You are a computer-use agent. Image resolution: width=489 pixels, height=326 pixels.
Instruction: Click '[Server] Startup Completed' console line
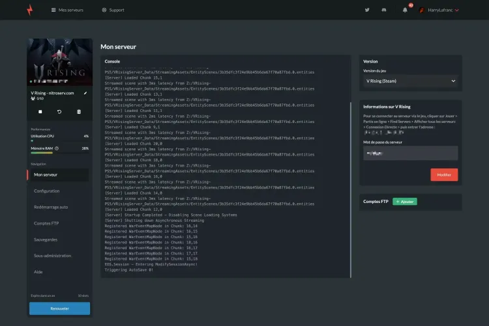[x=171, y=215]
